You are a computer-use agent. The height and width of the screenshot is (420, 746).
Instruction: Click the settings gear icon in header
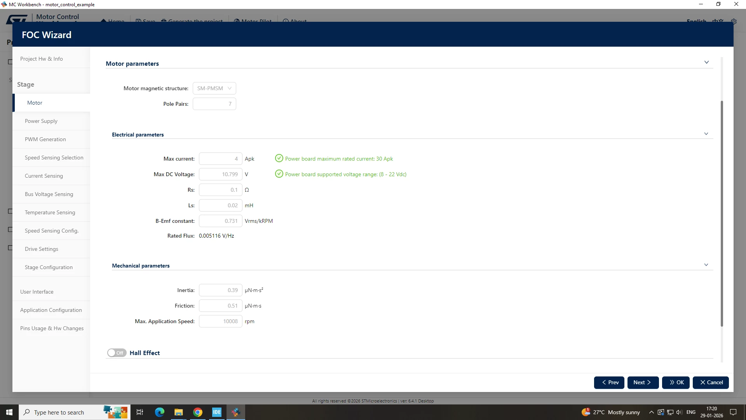(734, 21)
